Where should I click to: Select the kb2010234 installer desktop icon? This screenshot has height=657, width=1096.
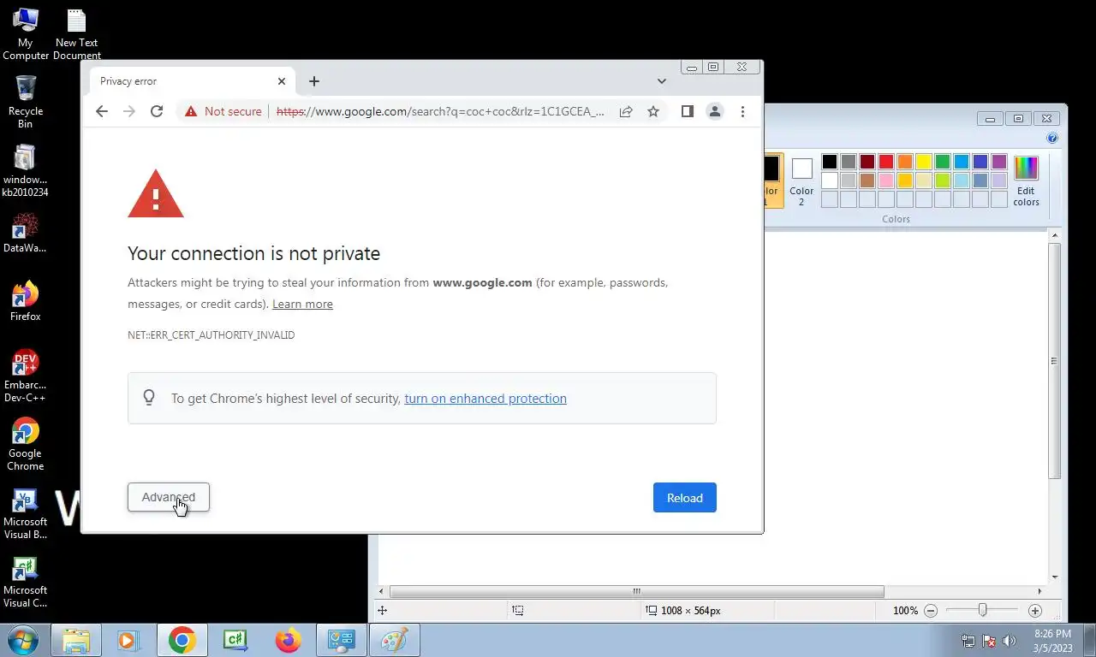tap(26, 170)
